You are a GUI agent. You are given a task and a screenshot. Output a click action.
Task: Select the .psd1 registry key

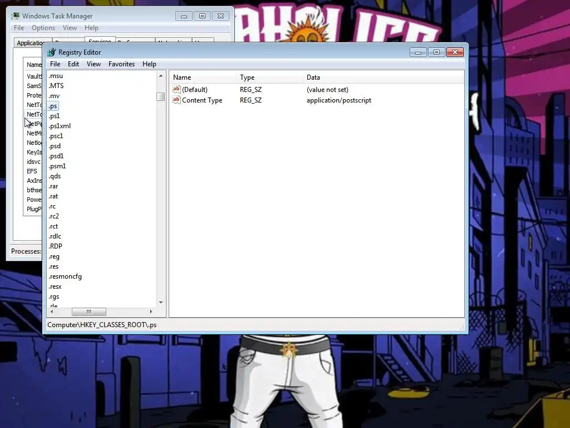pyautogui.click(x=56, y=156)
